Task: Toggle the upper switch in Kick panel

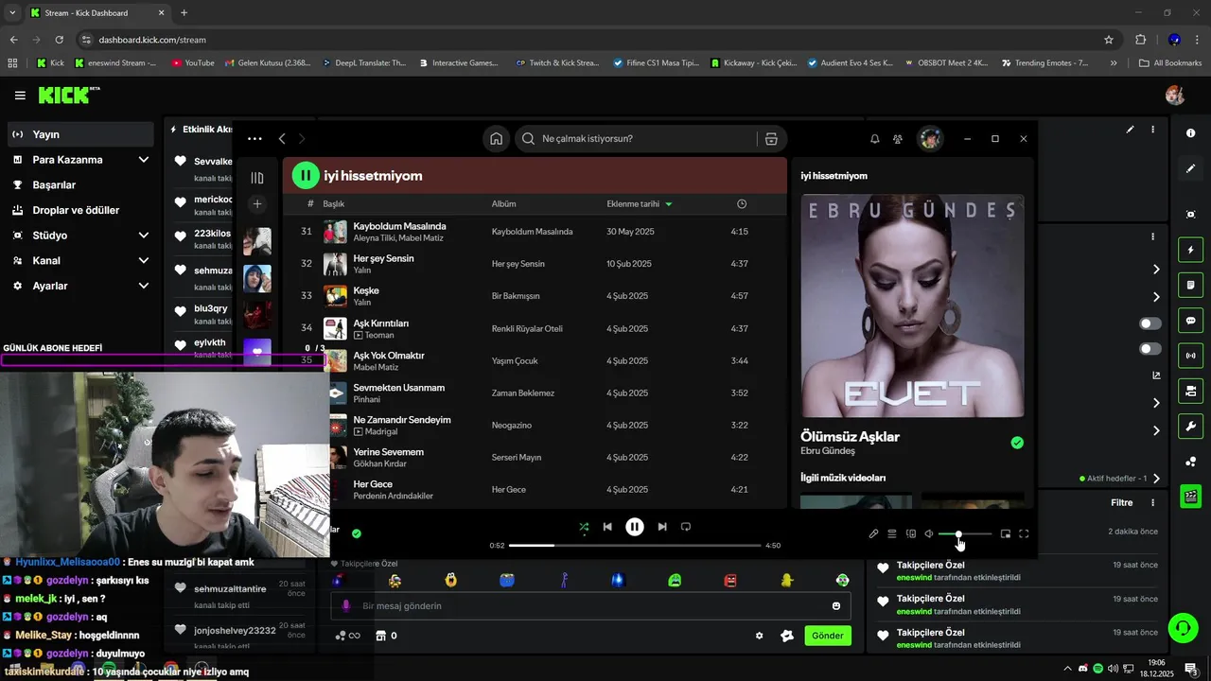Action: (x=1150, y=323)
